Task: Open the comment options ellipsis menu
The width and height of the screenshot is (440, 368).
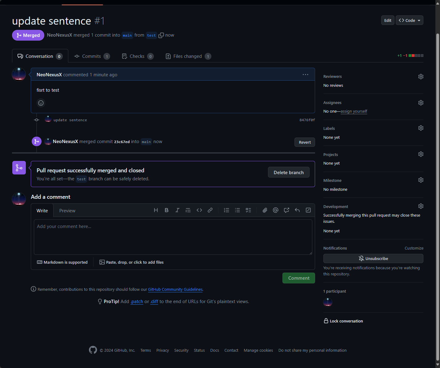Action: pyautogui.click(x=305, y=74)
